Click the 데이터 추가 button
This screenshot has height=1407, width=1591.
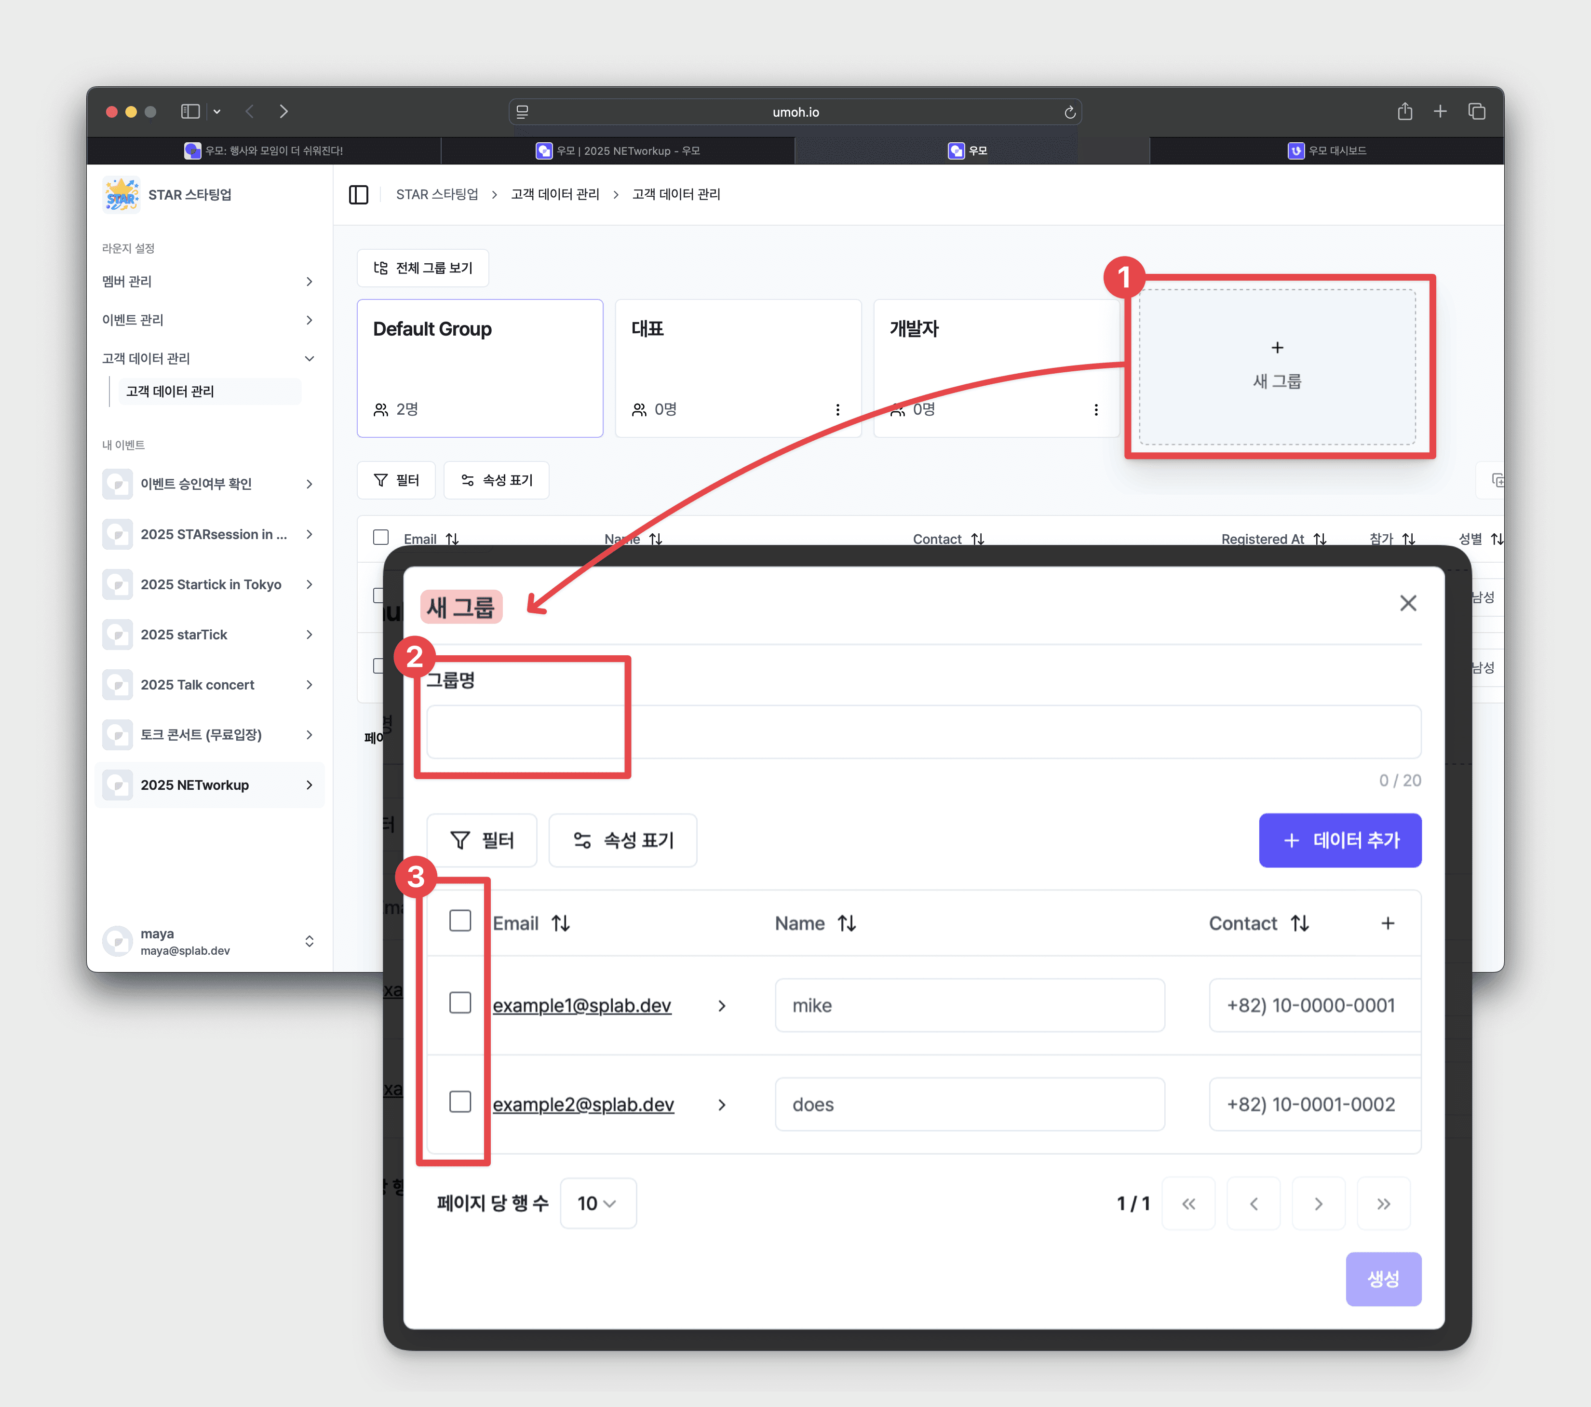click(x=1340, y=840)
